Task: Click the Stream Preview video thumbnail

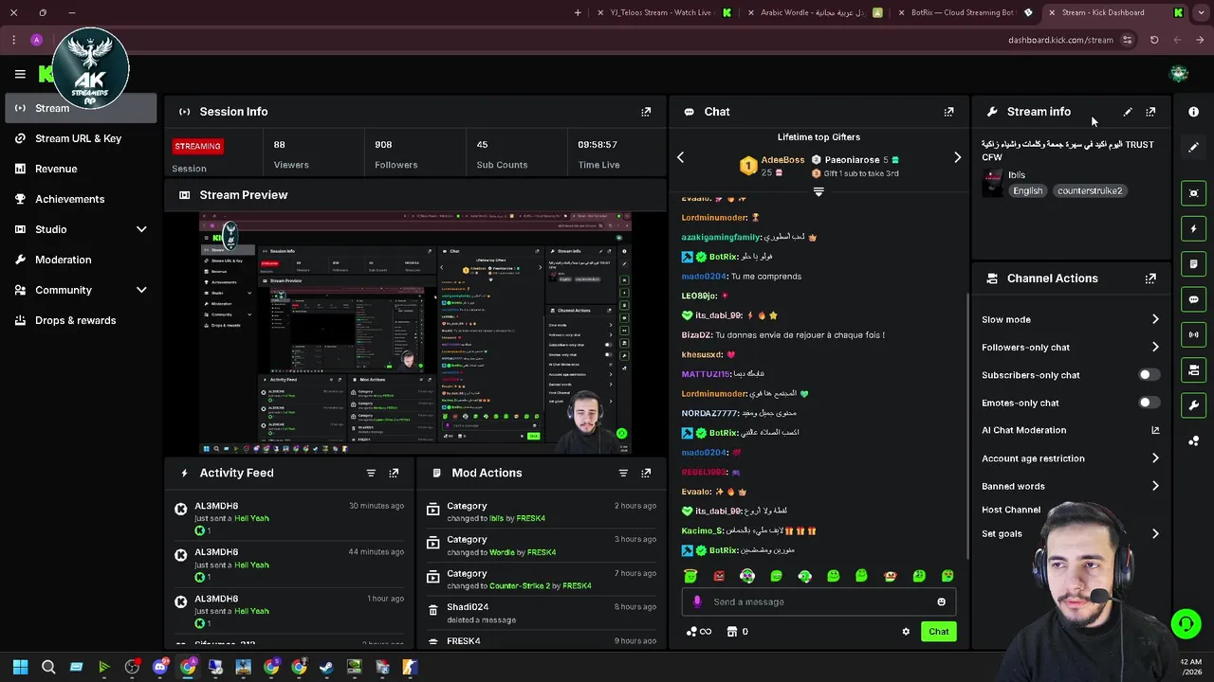Action: (415, 334)
